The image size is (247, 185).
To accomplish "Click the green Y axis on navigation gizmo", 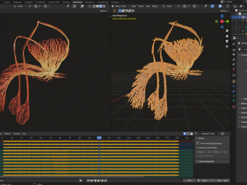I will coord(227,22).
